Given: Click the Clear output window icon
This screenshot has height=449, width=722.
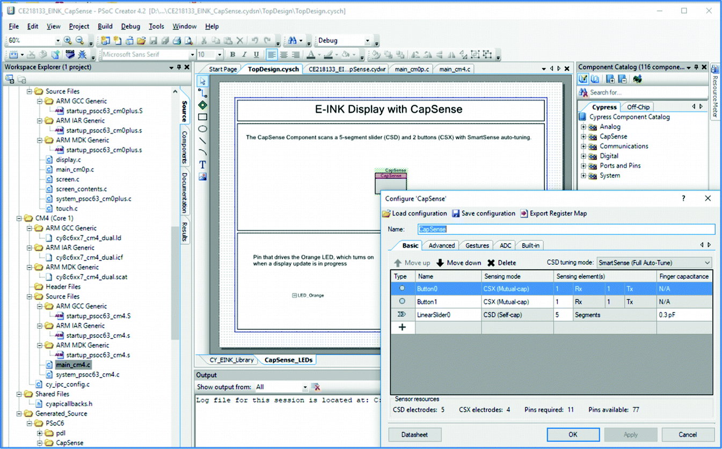Looking at the screenshot, I should 316,387.
